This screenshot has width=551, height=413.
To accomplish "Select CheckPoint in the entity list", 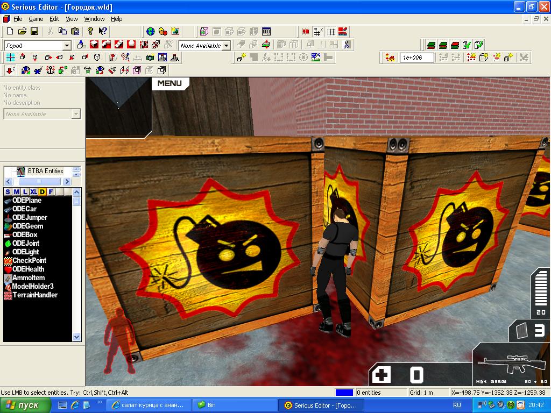I will click(29, 261).
